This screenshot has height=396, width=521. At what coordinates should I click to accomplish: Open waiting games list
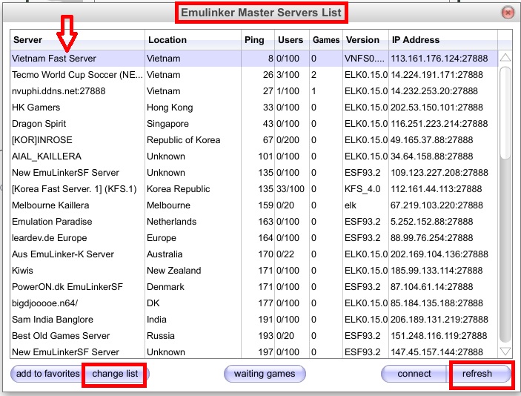point(265,374)
